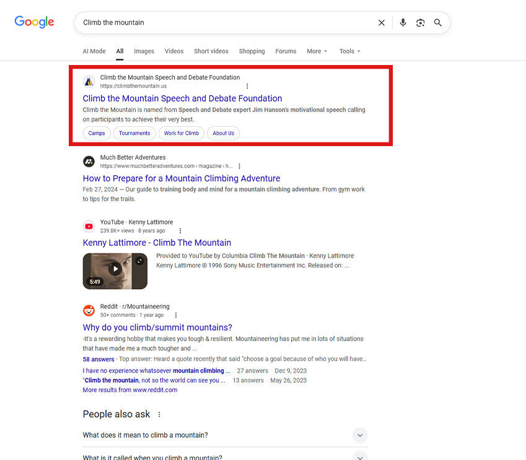Open Google Lens image search
526x460 pixels.
click(420, 23)
